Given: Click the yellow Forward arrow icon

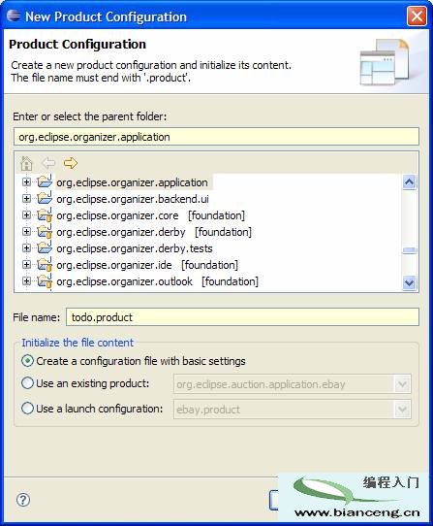Looking at the screenshot, I should coord(71,163).
